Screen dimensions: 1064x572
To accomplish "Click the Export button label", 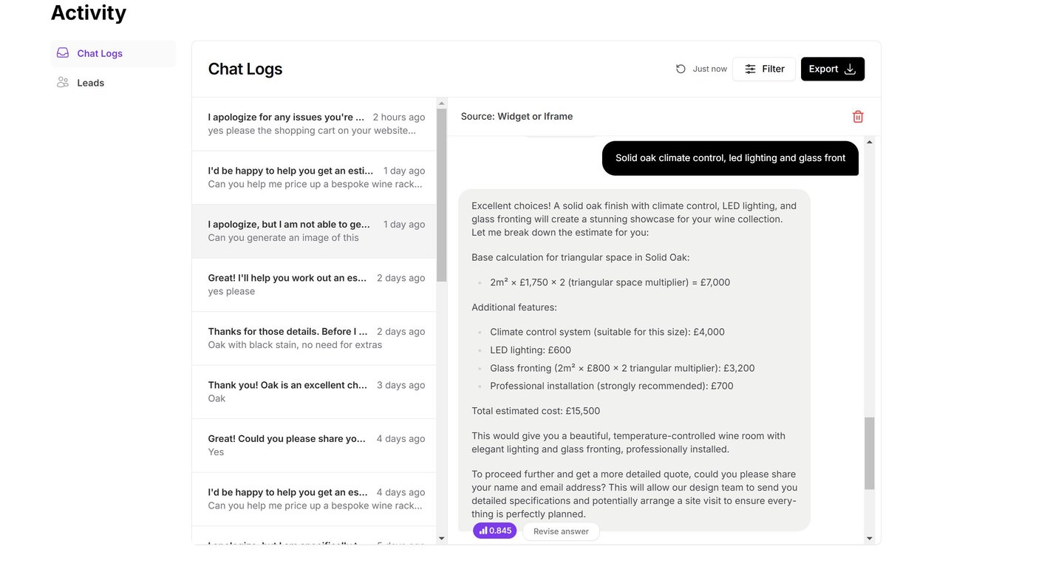I will [823, 69].
